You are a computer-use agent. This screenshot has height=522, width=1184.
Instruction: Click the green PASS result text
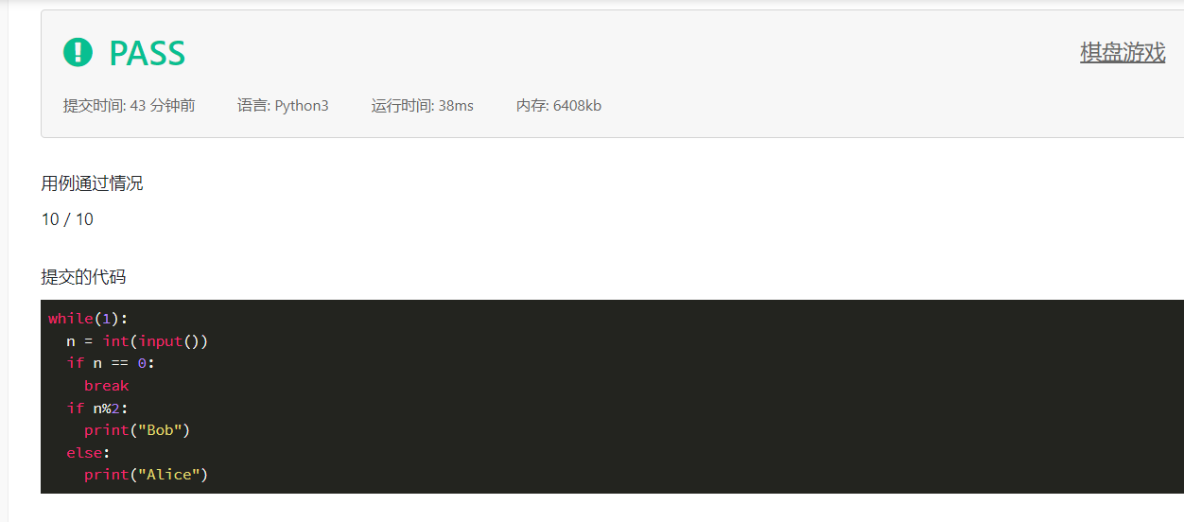point(147,53)
